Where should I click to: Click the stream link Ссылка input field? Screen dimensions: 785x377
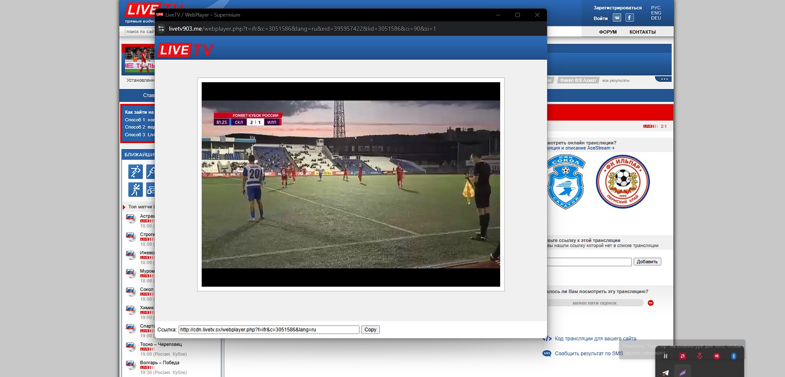pos(269,330)
